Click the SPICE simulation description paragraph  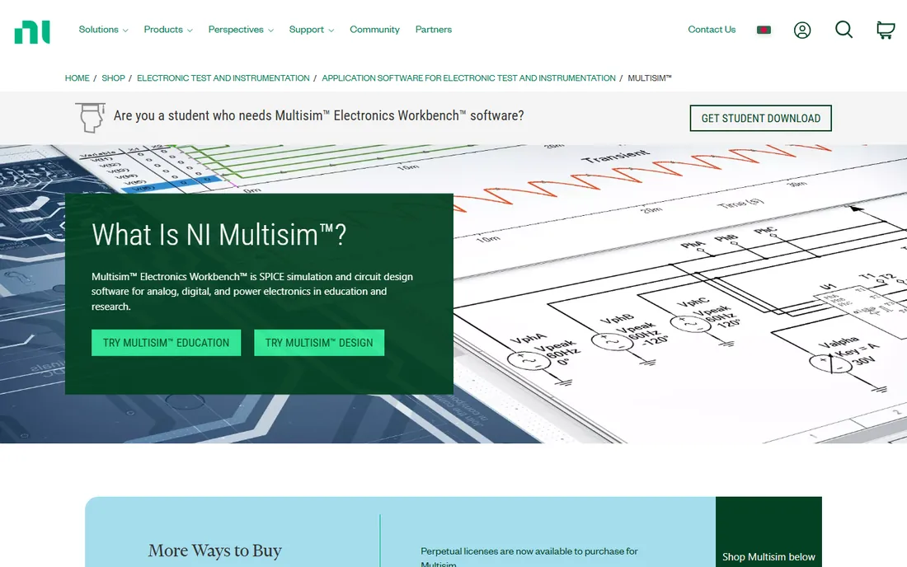pyautogui.click(x=252, y=291)
